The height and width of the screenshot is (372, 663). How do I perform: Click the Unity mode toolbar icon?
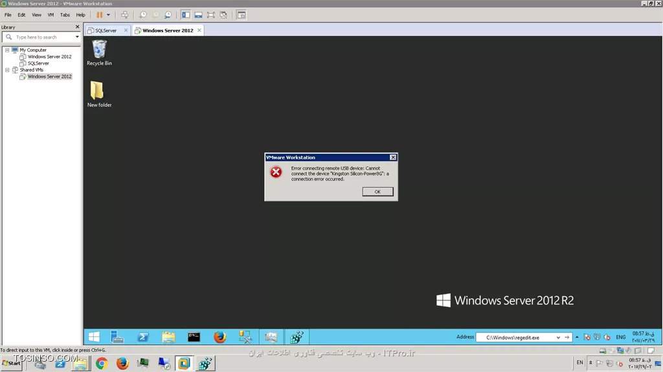[223, 15]
